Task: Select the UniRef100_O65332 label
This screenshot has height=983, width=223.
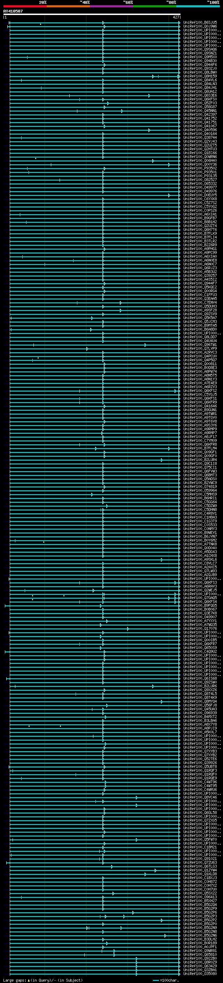Action: [200, 183]
